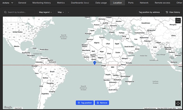This screenshot has height=110, width=183.
Task: Click the blue location pin marker
Action: point(95,63)
